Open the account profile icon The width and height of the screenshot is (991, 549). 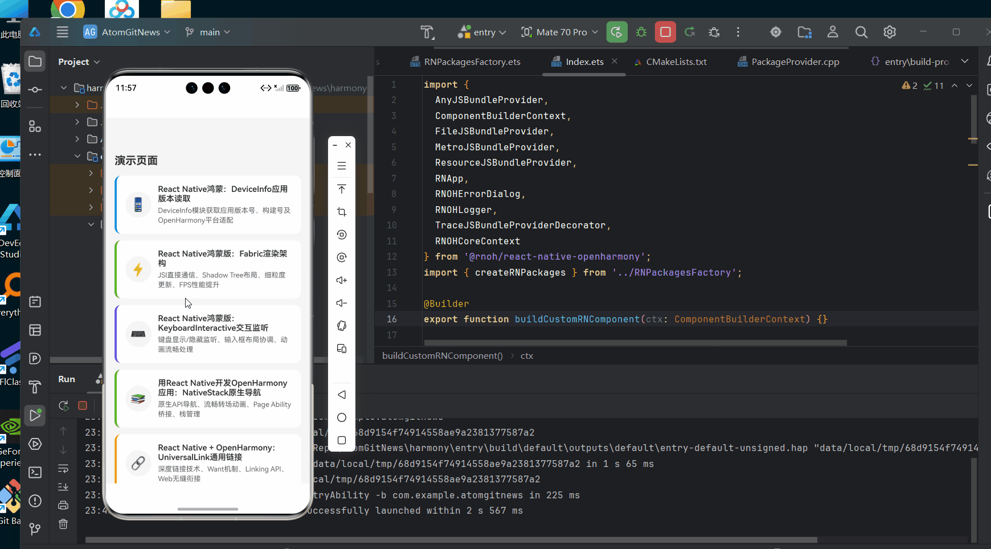click(x=833, y=32)
